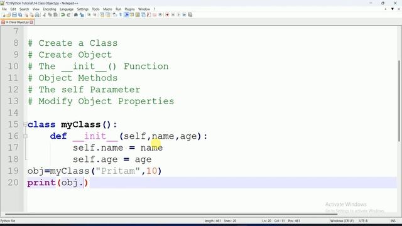Toggle synchronized horizontal scrolling icon

pos(107,15)
